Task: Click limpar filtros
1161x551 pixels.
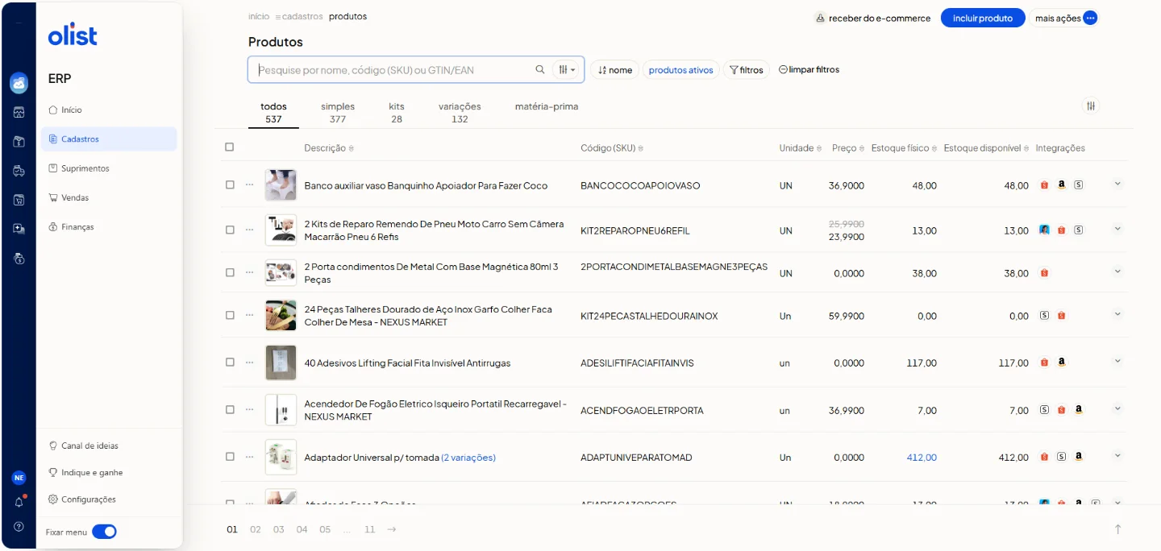Action: pos(809,70)
